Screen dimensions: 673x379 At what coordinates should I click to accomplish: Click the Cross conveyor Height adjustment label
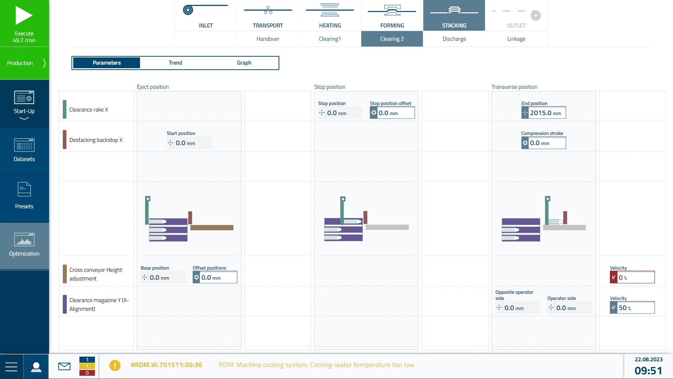pos(96,274)
